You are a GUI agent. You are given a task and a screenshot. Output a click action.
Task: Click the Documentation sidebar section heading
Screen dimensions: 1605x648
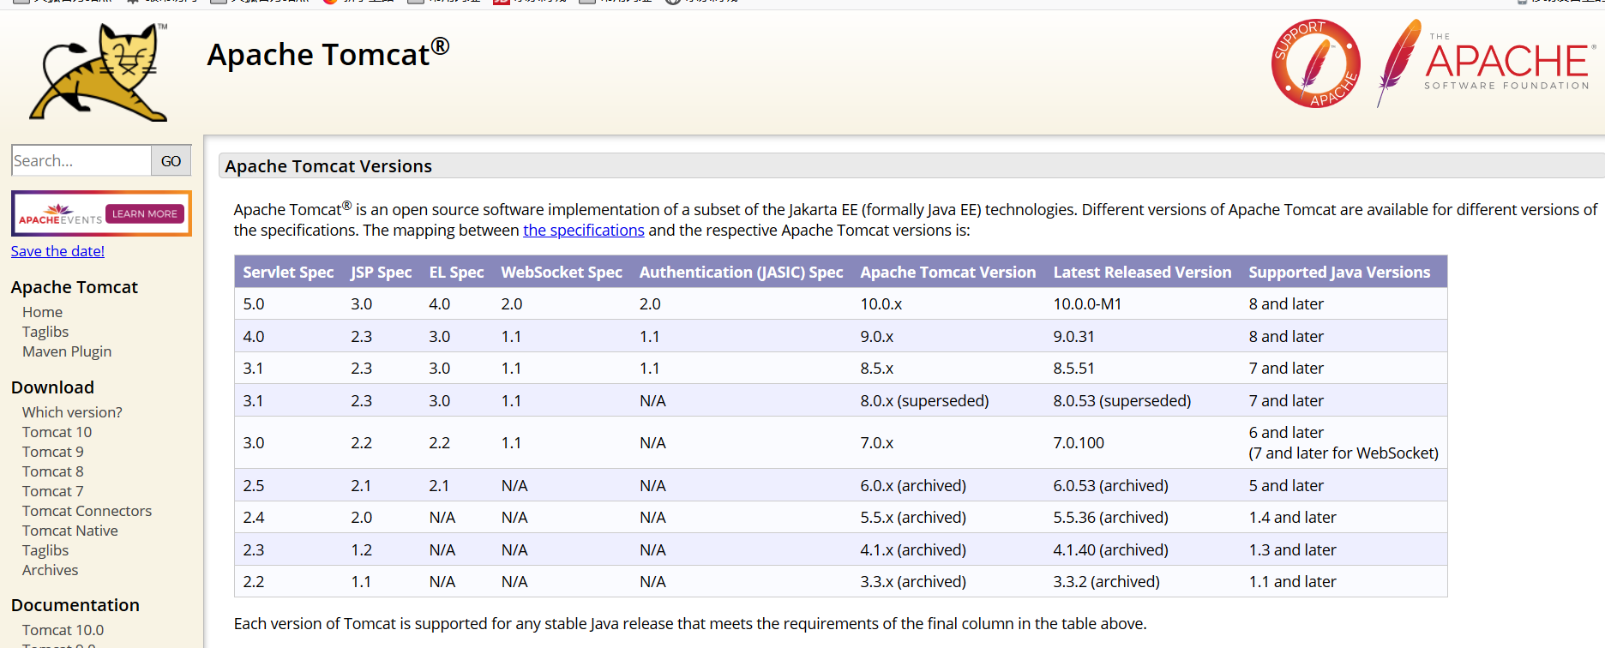75,605
